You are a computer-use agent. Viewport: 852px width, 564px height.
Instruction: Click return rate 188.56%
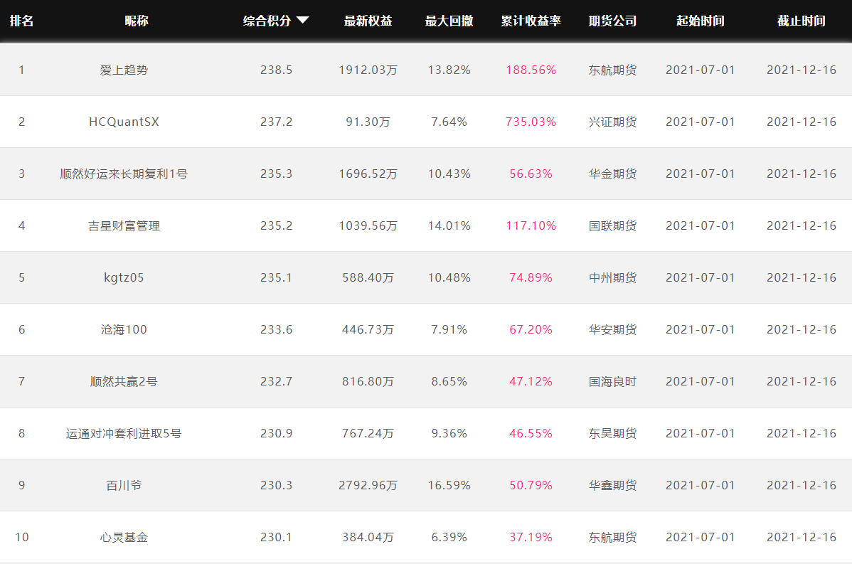(x=531, y=70)
